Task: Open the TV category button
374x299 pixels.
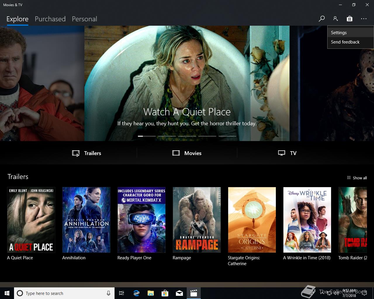Action: [x=287, y=153]
